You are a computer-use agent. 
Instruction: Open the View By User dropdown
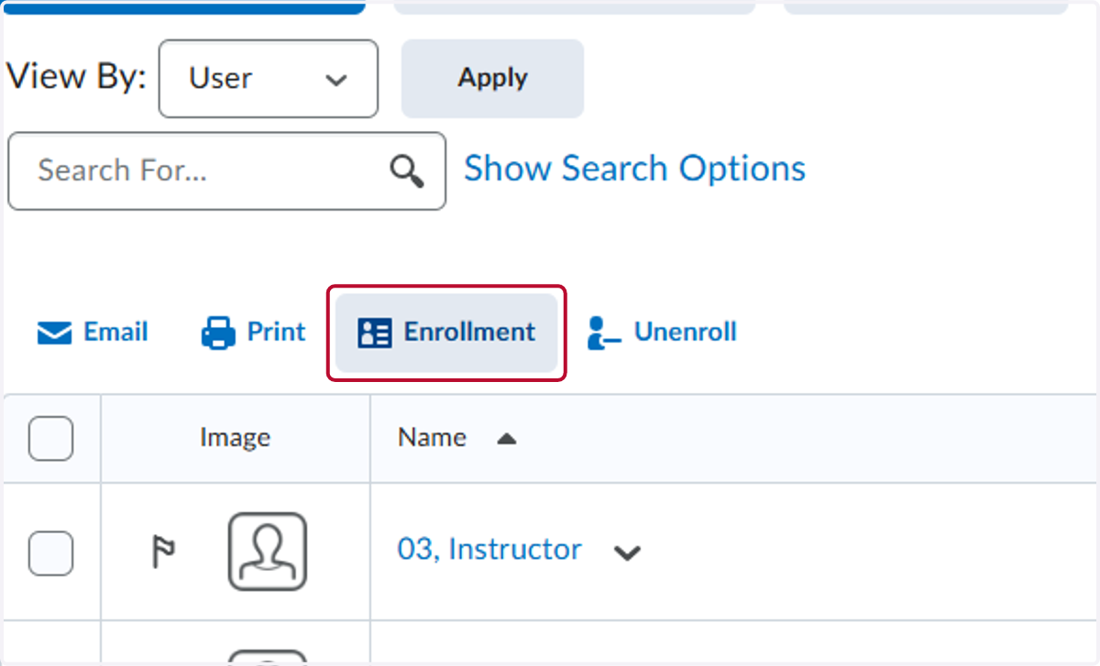click(x=269, y=79)
